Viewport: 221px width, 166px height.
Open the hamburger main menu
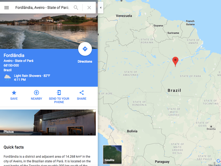(6, 8)
